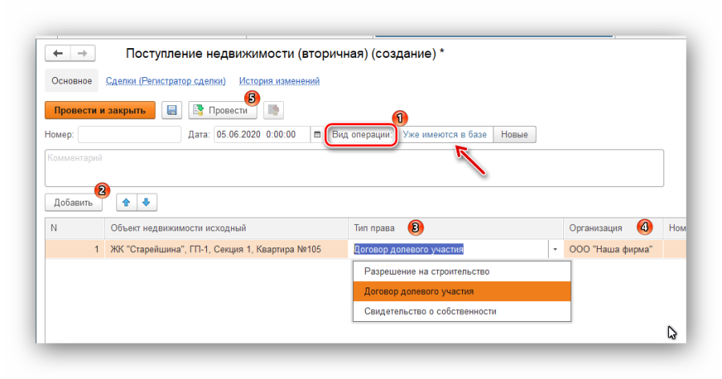Open the 'История изменений' link
Screen dimensions: 722x379
[279, 81]
